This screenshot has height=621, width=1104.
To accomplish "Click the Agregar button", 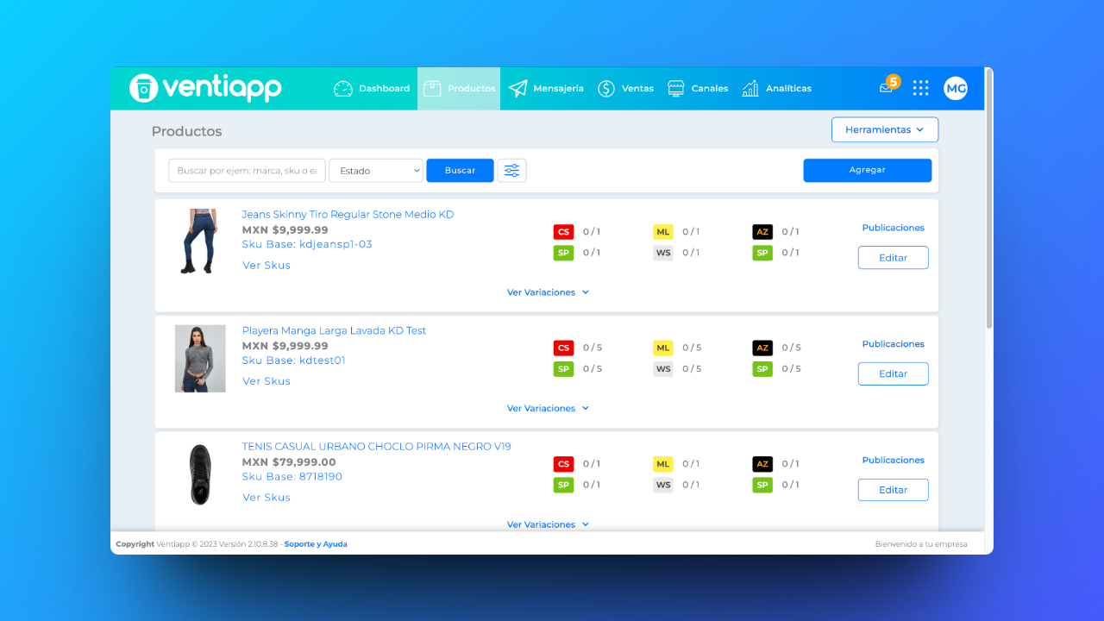I will pos(868,170).
